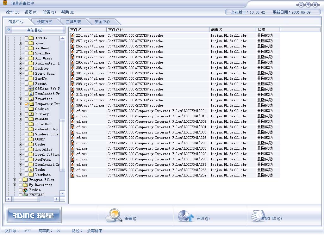Select the 信息中心 tab
Viewport: 324px width, 235px height.
(16, 22)
